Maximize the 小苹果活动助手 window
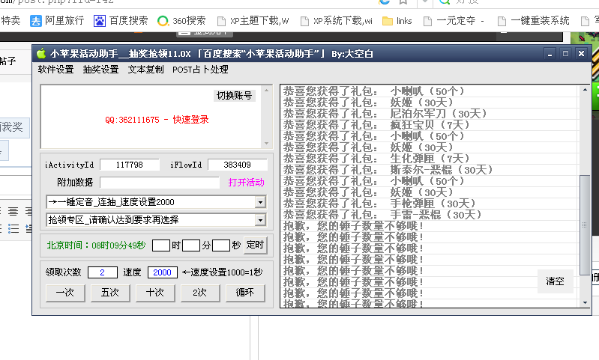 pyautogui.click(x=566, y=54)
